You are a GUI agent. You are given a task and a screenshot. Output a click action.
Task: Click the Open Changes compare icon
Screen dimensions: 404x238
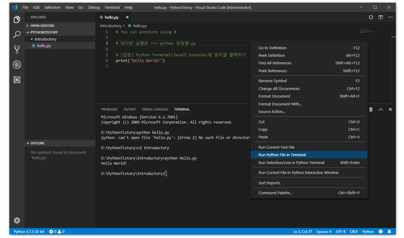(x=371, y=17)
